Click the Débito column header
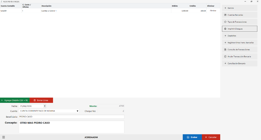Viewport: 261px width, 140px height. (180, 6)
